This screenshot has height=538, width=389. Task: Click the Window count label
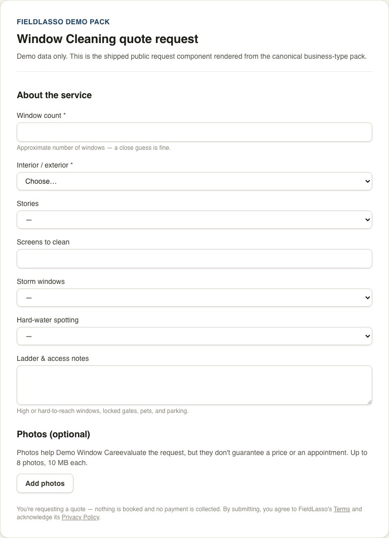tap(41, 115)
